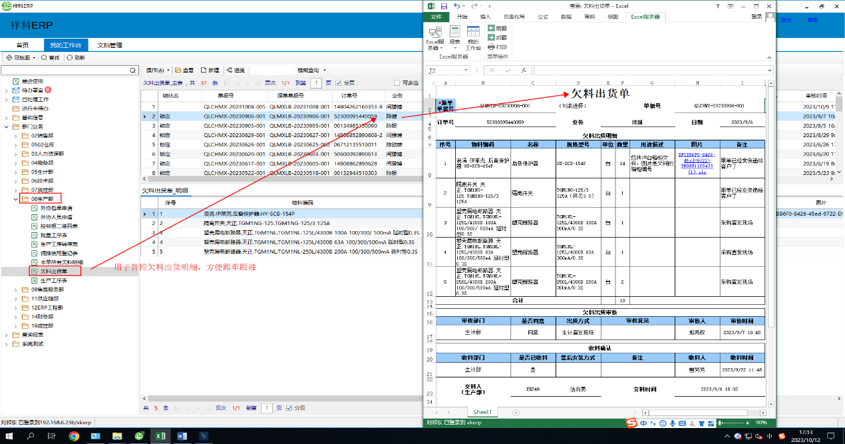Switch to the 文档管理 tab

click(110, 45)
